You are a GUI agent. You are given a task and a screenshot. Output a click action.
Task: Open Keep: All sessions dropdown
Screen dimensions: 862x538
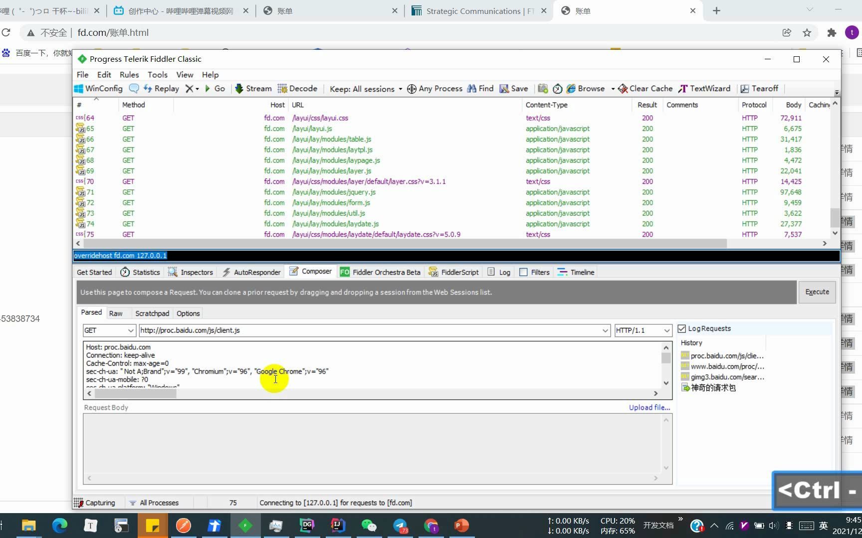tap(366, 89)
